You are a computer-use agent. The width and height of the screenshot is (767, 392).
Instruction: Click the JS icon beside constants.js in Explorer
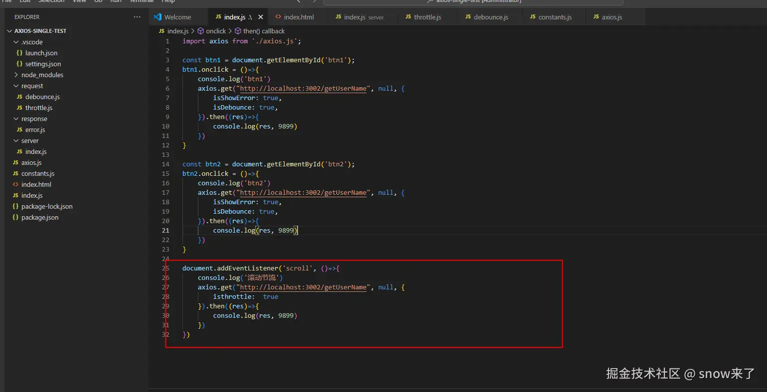15,173
